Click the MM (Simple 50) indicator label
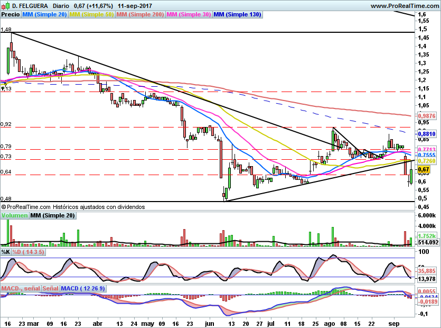Screen dimensions: 441x328 91,15
